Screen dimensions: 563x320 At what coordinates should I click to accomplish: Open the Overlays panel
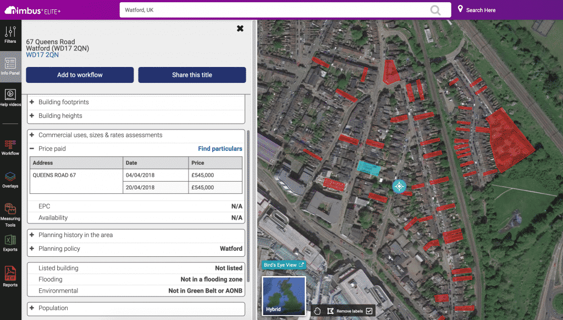(10, 179)
